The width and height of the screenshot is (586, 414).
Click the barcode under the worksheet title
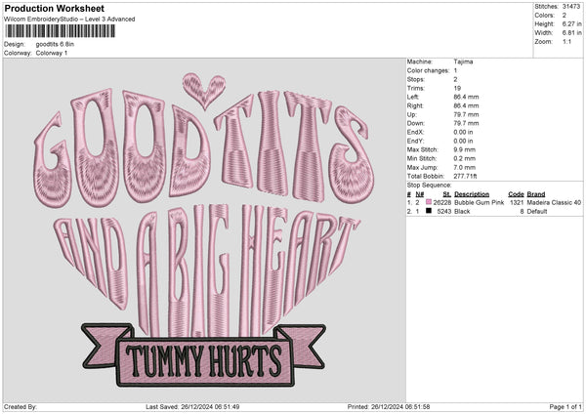(x=61, y=31)
